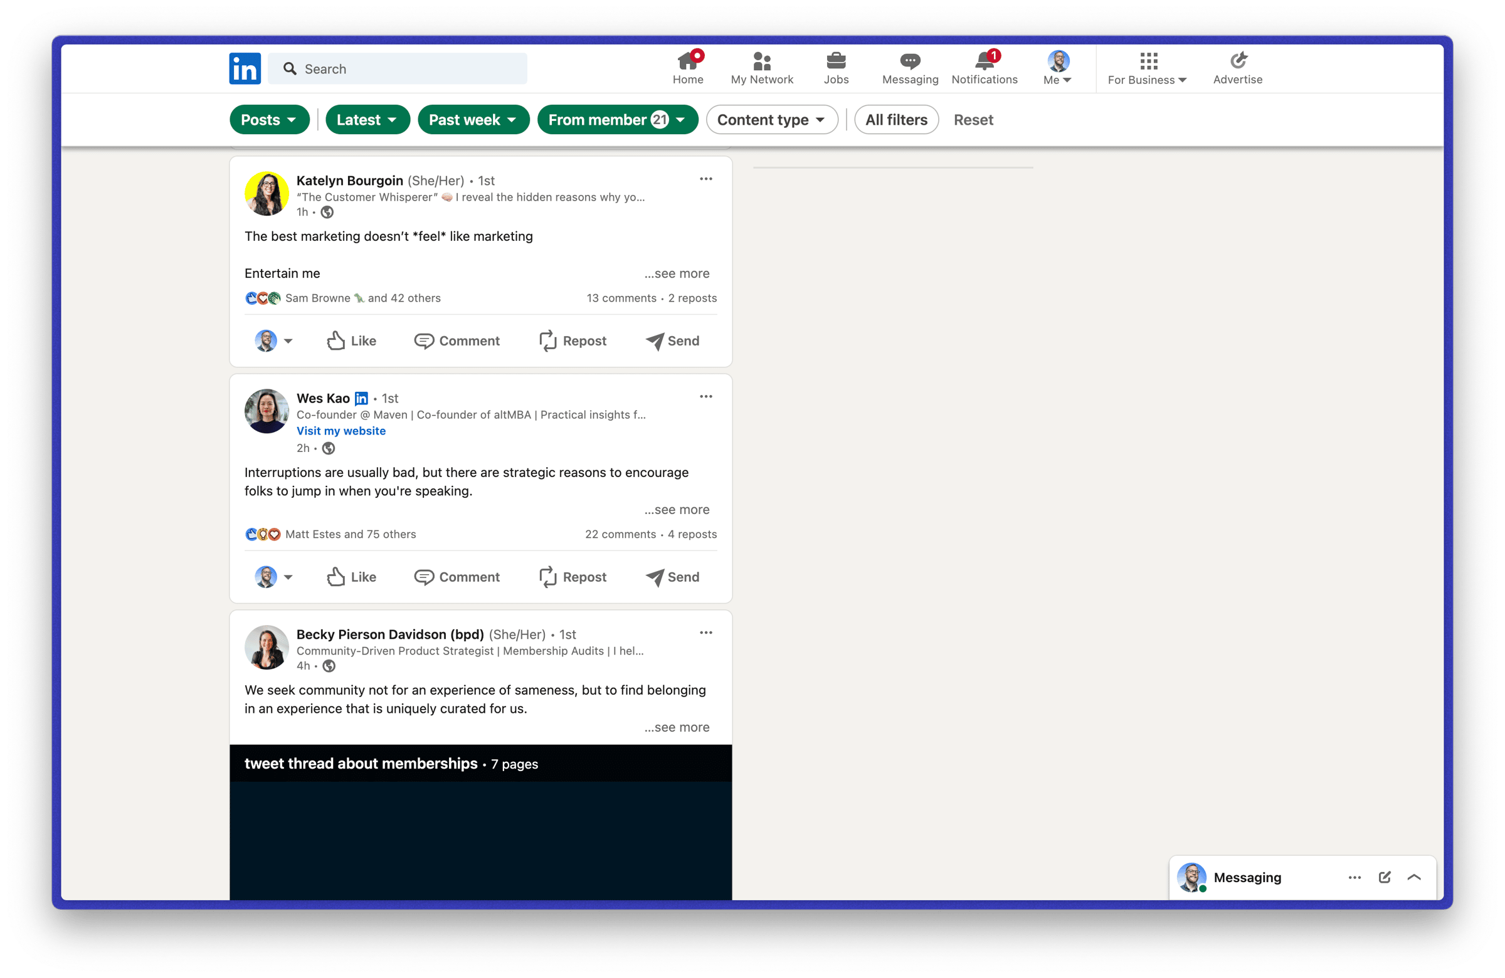Open more options on Becky Pierson Davidson's post
Image resolution: width=1505 pixels, height=978 pixels.
pos(705,633)
